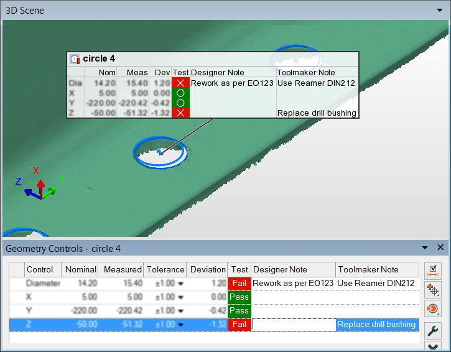Click the crosshair target icon in side toolbar

tap(433, 289)
